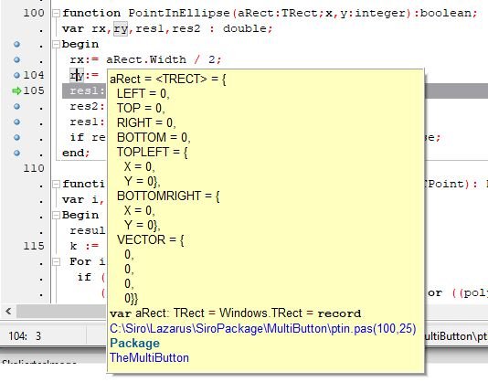This screenshot has width=488, height=382.
Task: Toggle breakpoint dot on the res2 line
Action: 16,107
